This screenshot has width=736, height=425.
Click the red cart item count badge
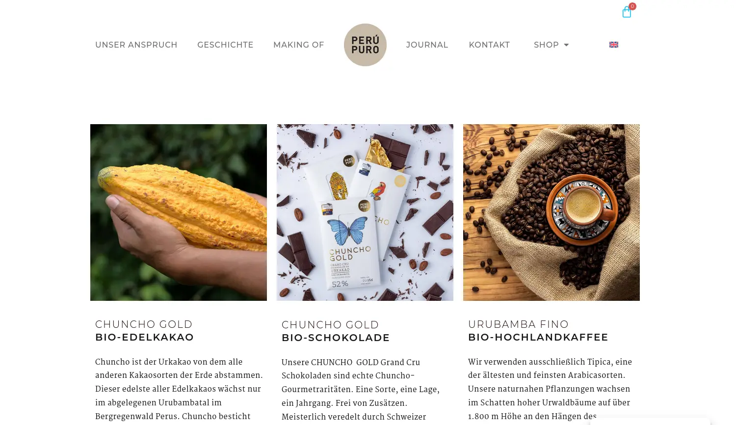[x=632, y=6]
